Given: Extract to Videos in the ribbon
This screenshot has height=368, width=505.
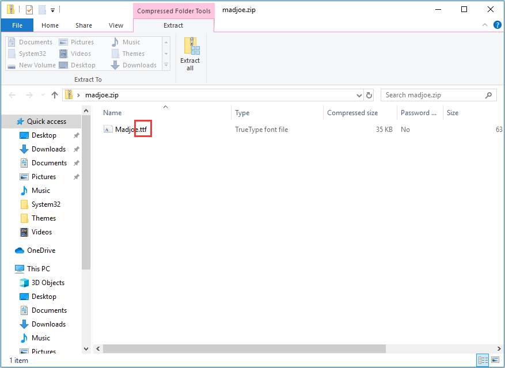Looking at the screenshot, I should coord(75,54).
